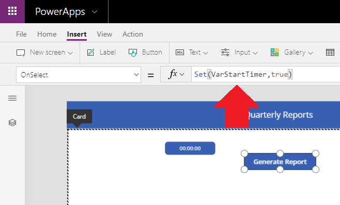Viewport: 340px width, 205px height.
Task: Open the fx function dropdown
Action: (x=176, y=74)
